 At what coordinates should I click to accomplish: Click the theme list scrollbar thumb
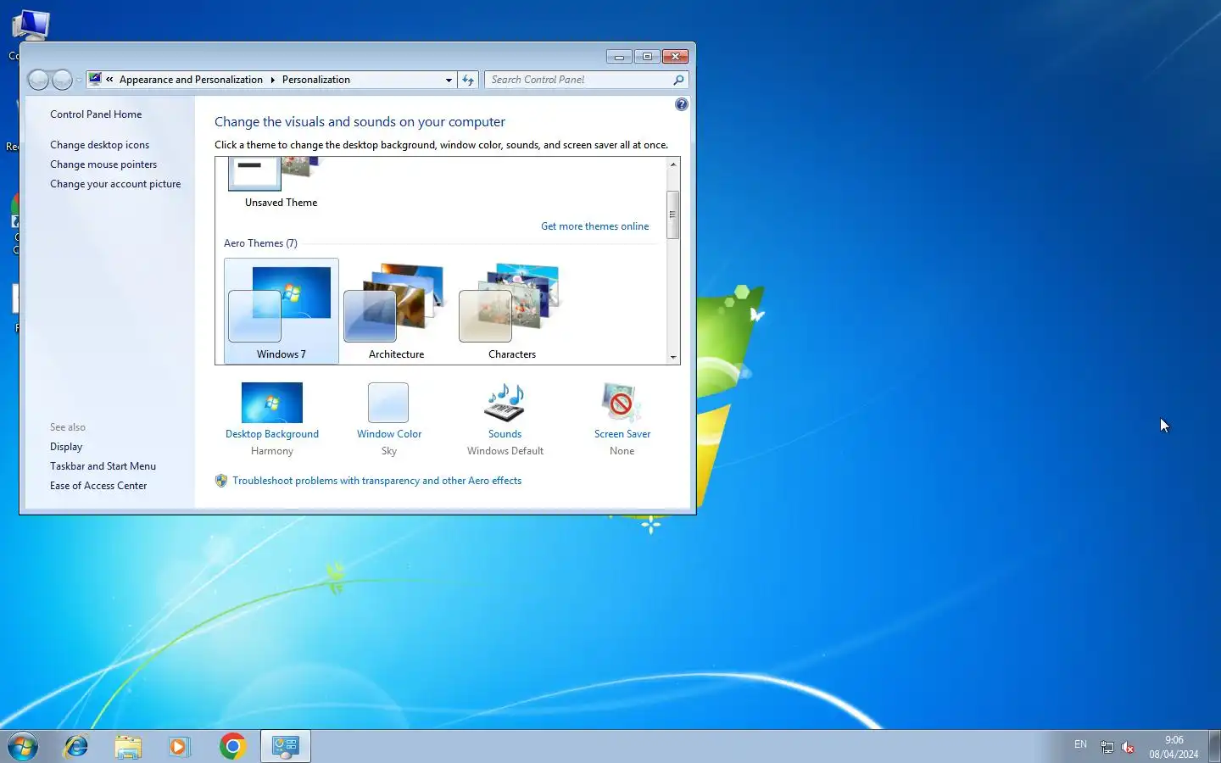[x=673, y=214]
